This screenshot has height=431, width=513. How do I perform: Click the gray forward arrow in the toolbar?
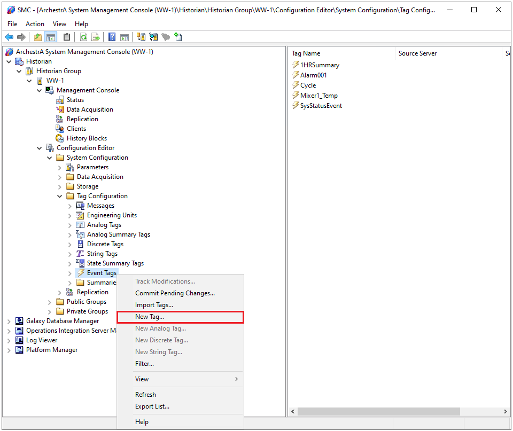point(21,37)
